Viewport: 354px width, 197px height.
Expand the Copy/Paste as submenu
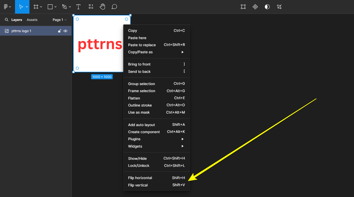tap(157, 52)
